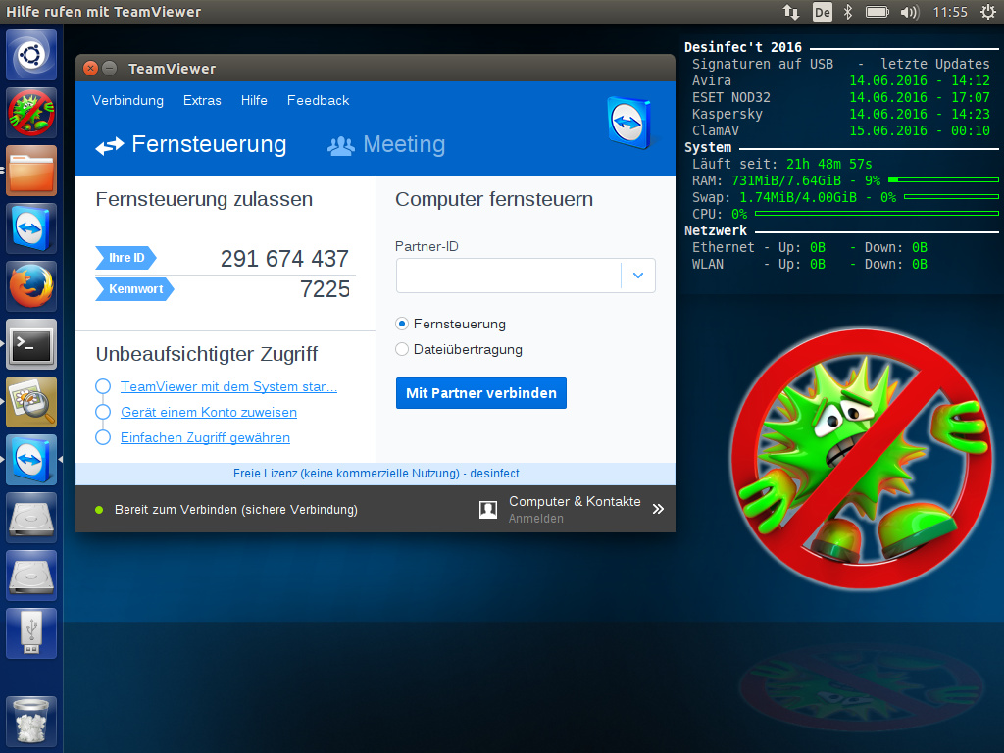Click the ClamAV row in the widget

pos(840,130)
